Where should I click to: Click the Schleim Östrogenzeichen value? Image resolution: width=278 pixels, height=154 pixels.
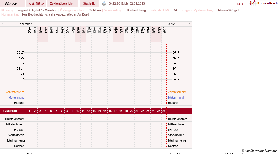click(x=95, y=10)
